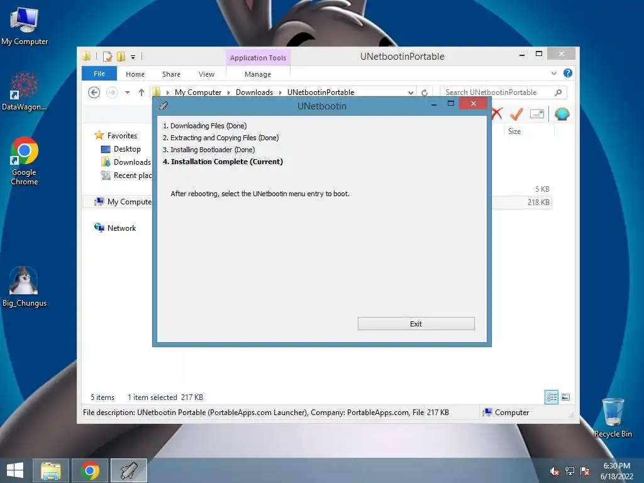
Task: Switch to large icons view layout
Action: tap(565, 397)
